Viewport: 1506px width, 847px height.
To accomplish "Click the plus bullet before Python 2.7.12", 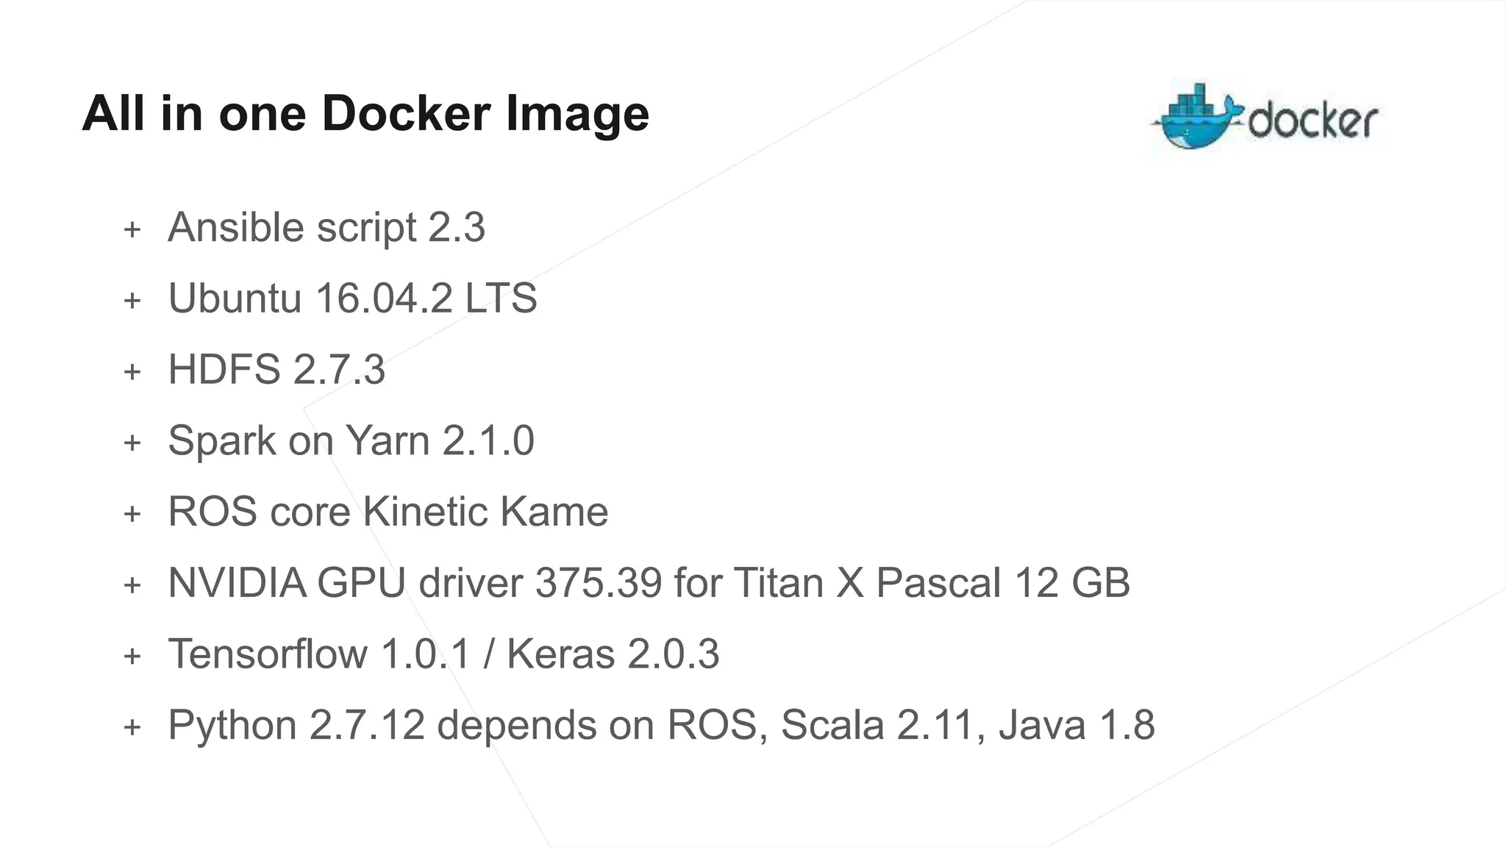I will [132, 727].
